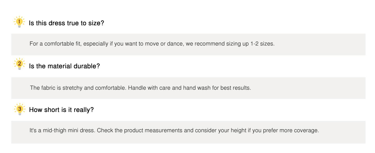Collapse the 'Is the material durable?' question
Screen dimensions: 375x153
pyautogui.click(x=64, y=66)
